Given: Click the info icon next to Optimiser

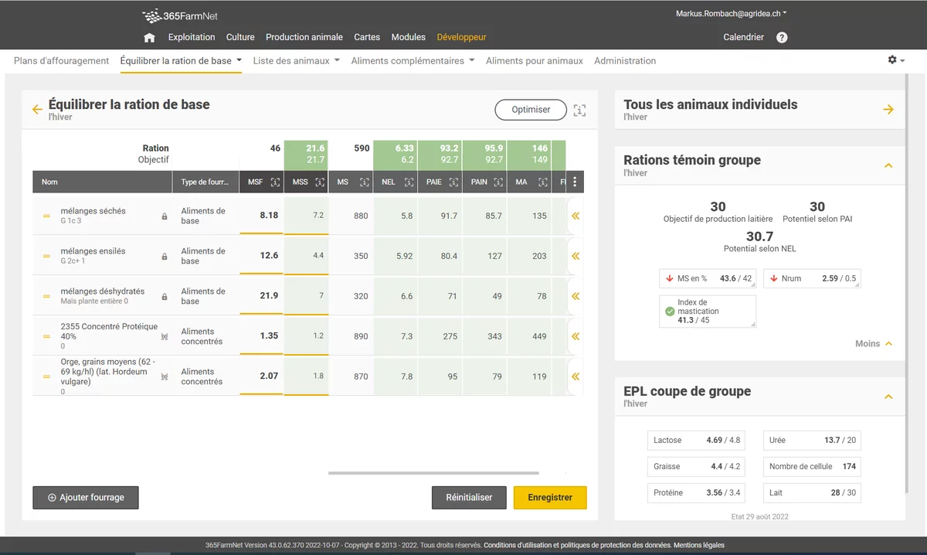Looking at the screenshot, I should click(579, 111).
